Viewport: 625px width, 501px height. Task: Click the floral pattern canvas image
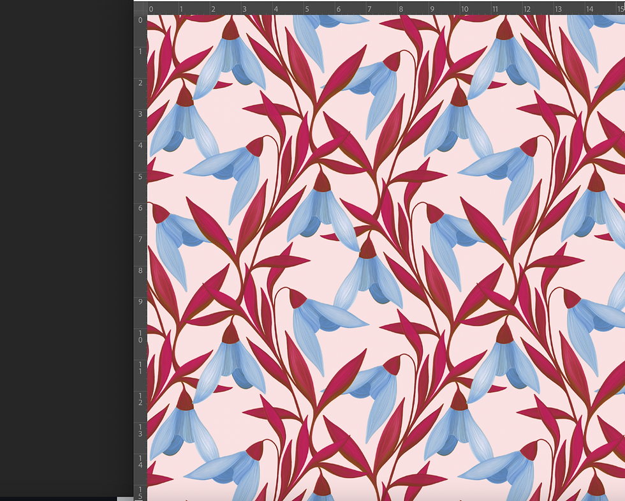(386, 258)
